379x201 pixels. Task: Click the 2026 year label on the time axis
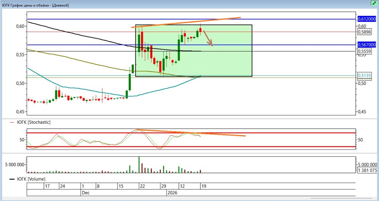[172, 193]
